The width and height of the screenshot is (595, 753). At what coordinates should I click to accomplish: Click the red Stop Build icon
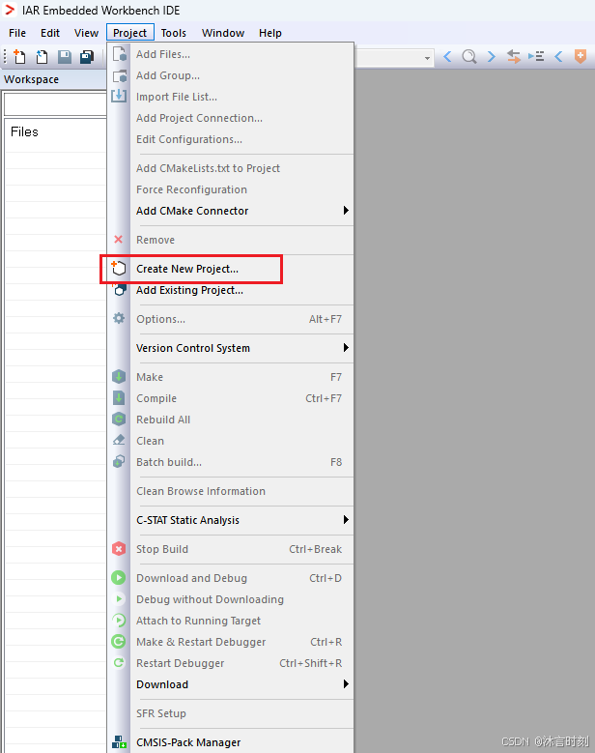(x=119, y=548)
